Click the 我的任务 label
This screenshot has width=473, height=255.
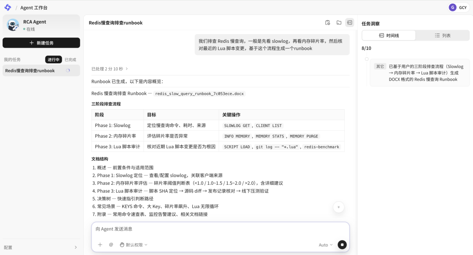point(12,59)
